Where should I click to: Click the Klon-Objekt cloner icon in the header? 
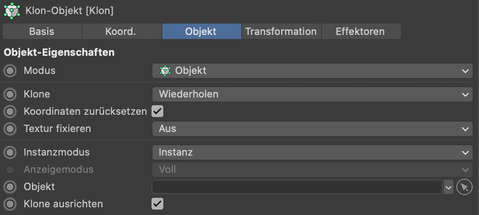(x=12, y=10)
